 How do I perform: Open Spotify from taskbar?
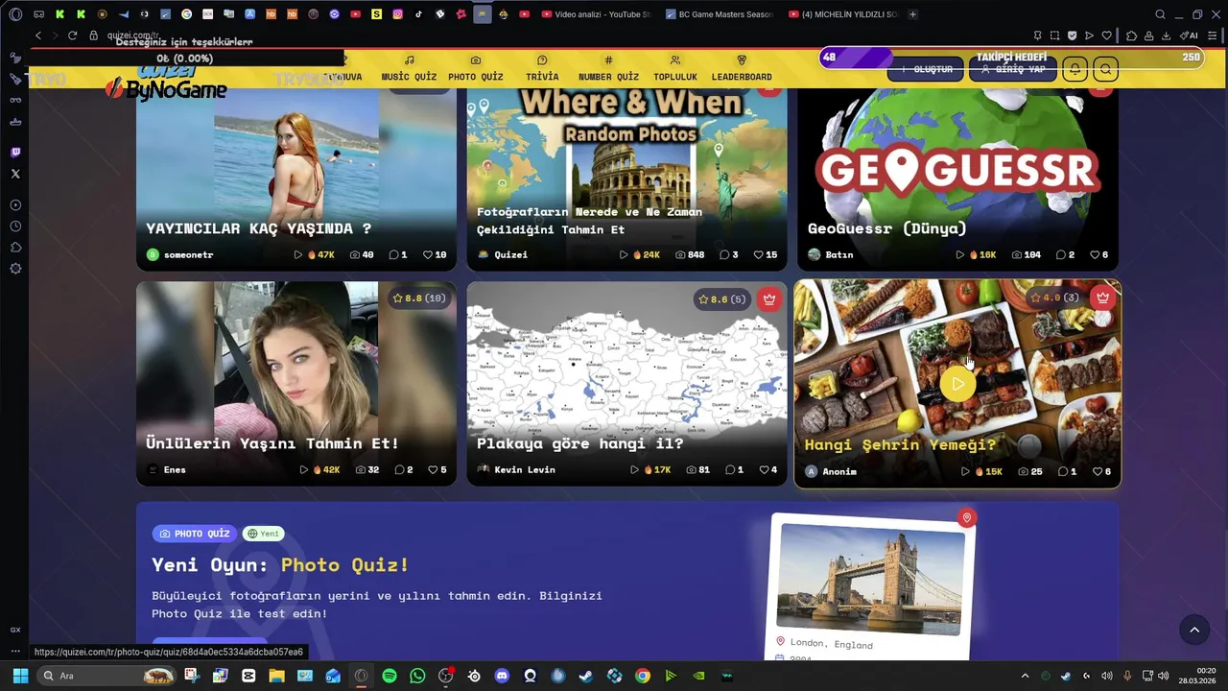390,676
